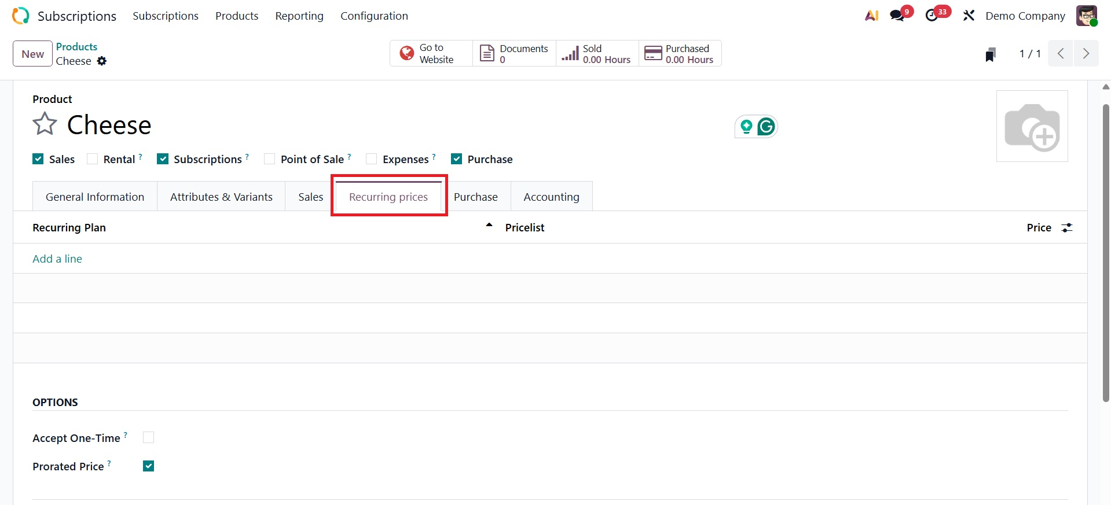
Task: Open the activities clock icon
Action: tap(932, 16)
